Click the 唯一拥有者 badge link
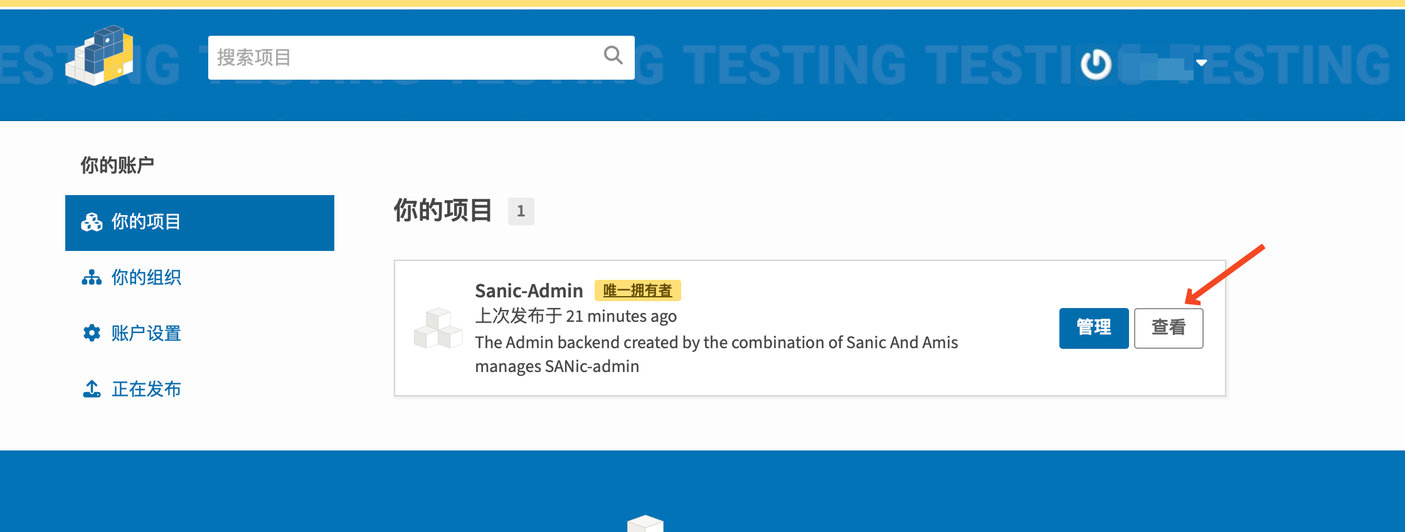Image resolution: width=1405 pixels, height=532 pixels. pyautogui.click(x=637, y=290)
